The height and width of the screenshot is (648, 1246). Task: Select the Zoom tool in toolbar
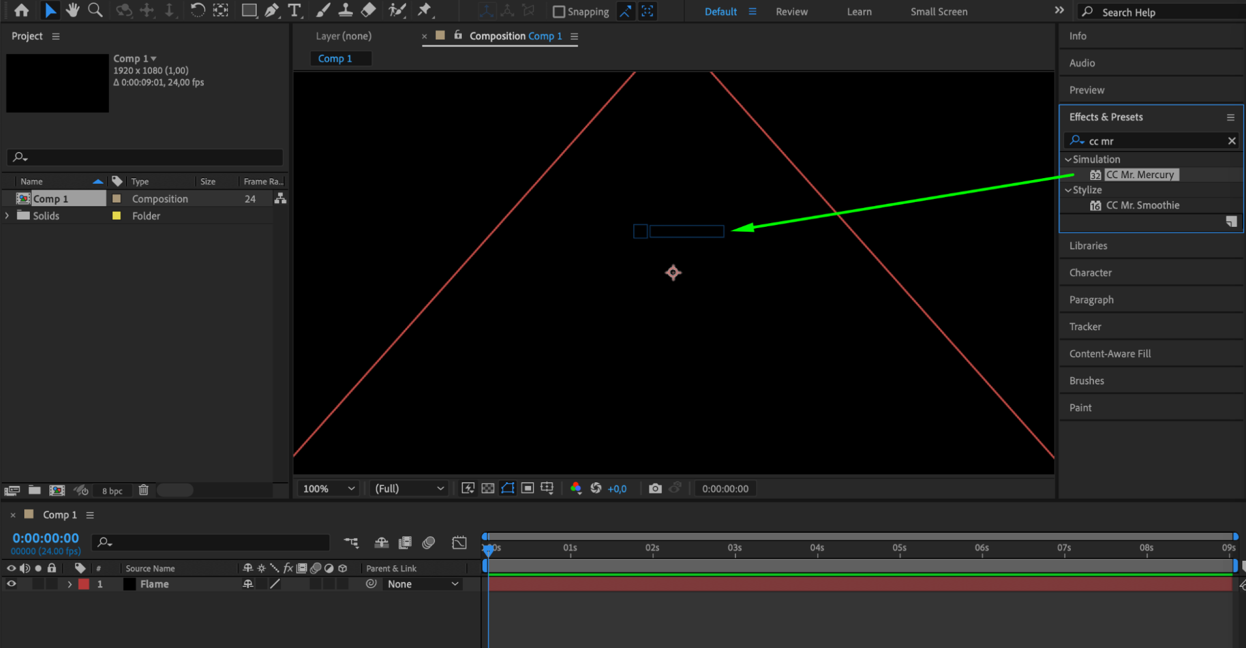point(95,10)
